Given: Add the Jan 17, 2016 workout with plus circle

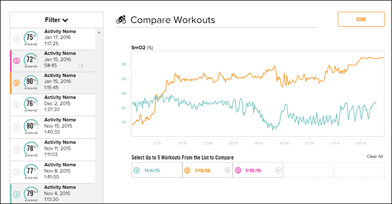Looking at the screenshot, I should click(x=16, y=39).
